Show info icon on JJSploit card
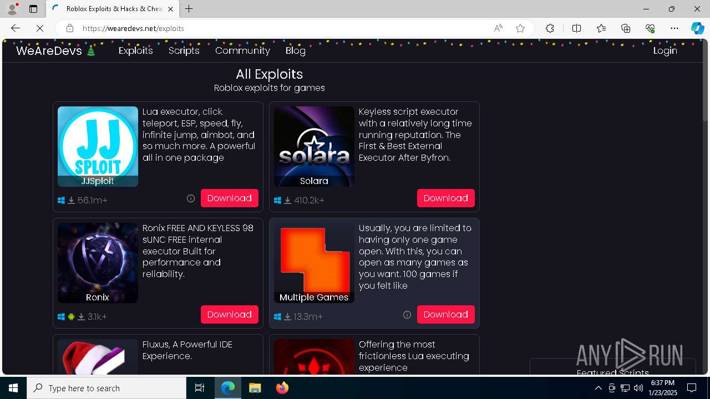The height and width of the screenshot is (399, 710). click(191, 198)
